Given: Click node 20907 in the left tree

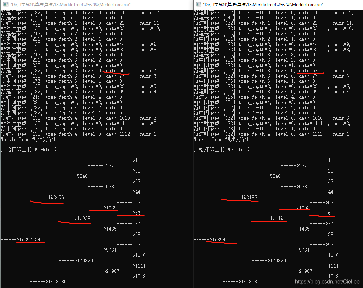Looking at the screenshot, I should (x=112, y=271).
